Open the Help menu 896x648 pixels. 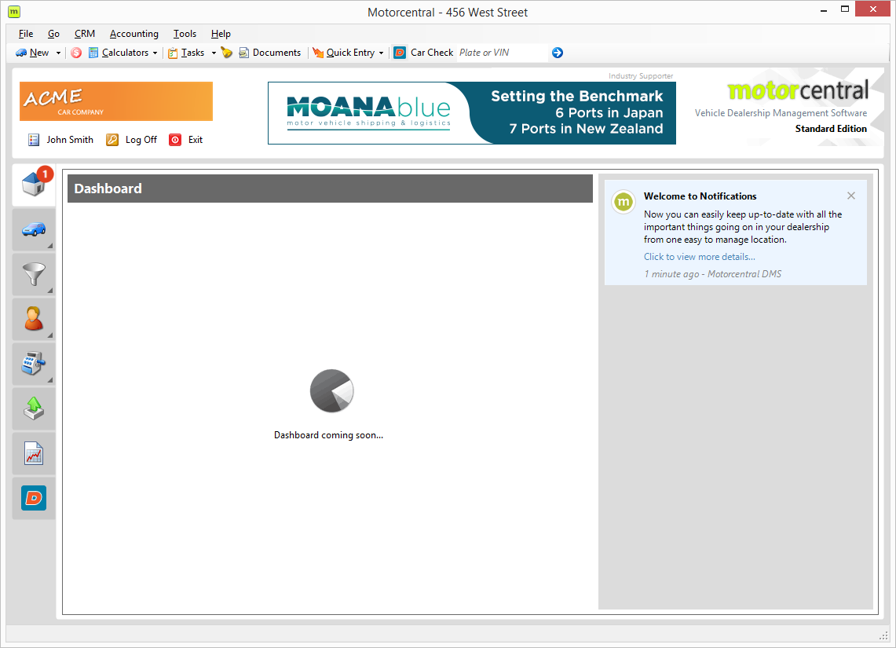[x=221, y=34]
